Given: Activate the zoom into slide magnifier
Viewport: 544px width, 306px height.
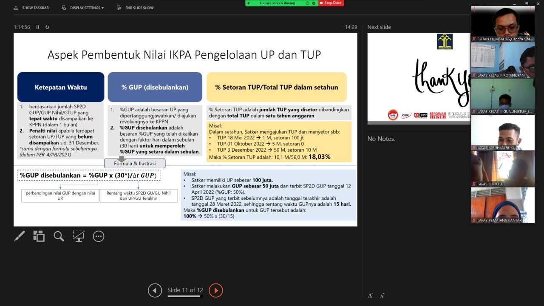Looking at the screenshot, I should [x=59, y=236].
